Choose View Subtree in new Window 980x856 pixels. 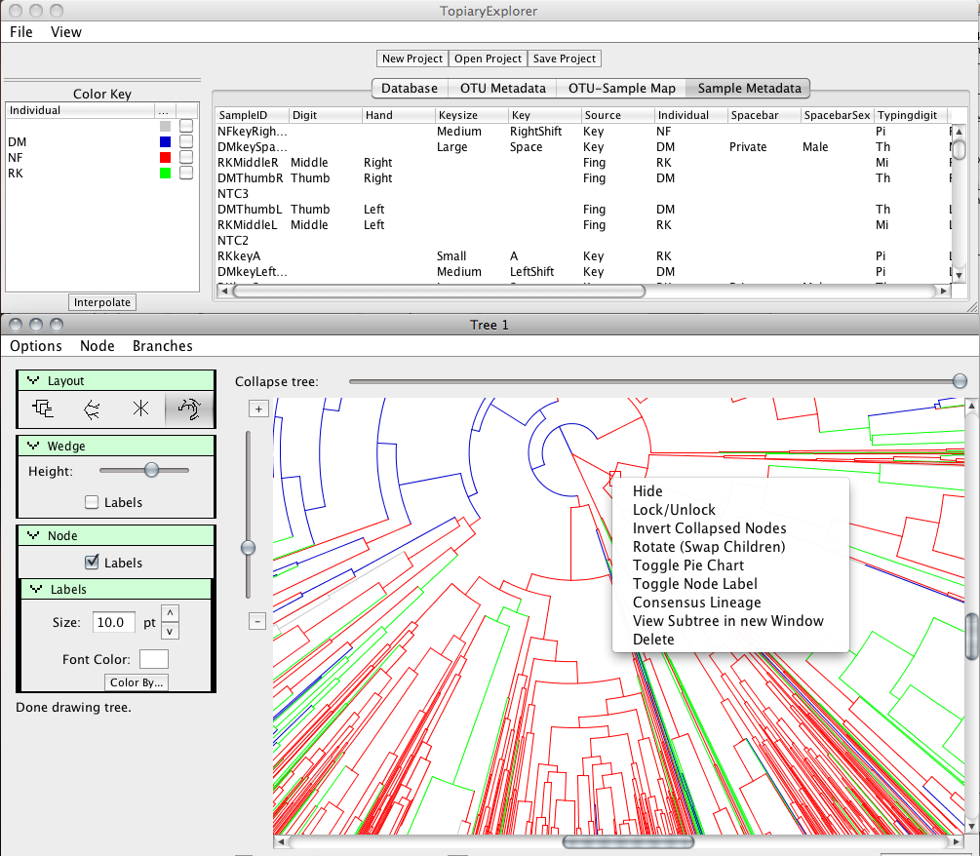pos(730,620)
